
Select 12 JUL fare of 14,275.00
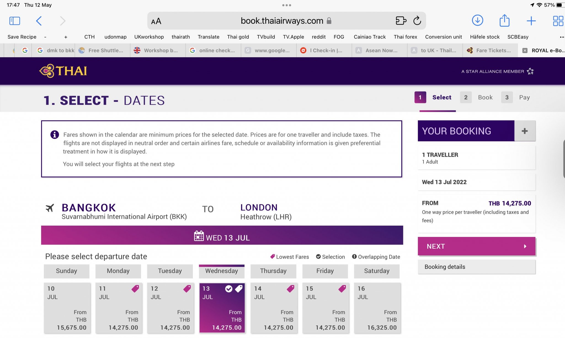[x=170, y=308]
